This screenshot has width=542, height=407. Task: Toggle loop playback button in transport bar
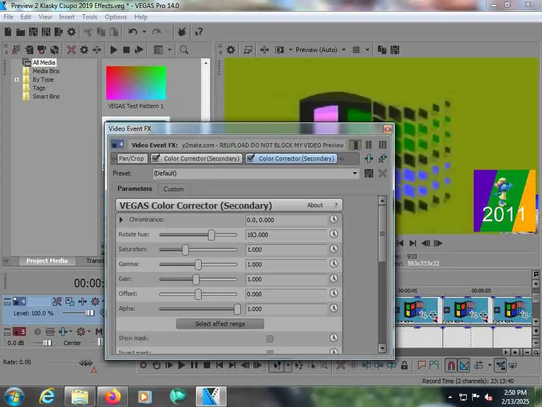click(157, 365)
